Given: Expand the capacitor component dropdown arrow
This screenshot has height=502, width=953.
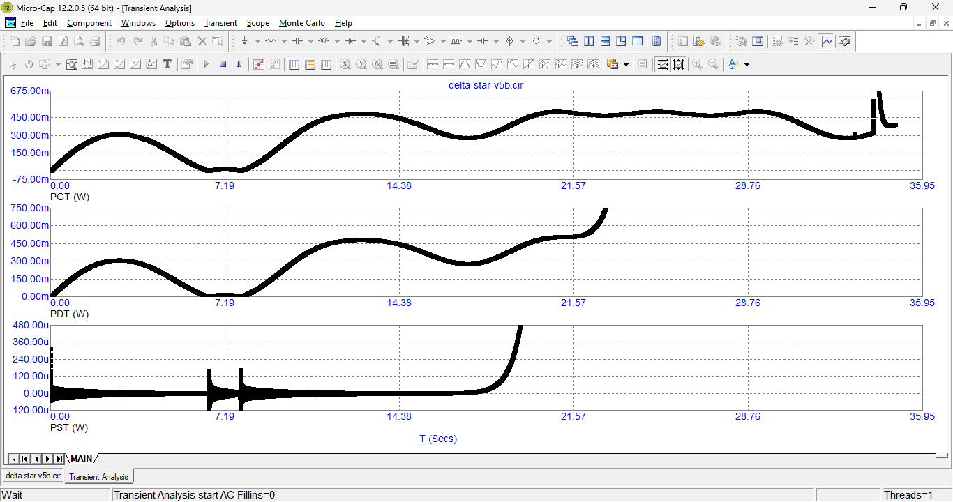Looking at the screenshot, I should point(310,41).
